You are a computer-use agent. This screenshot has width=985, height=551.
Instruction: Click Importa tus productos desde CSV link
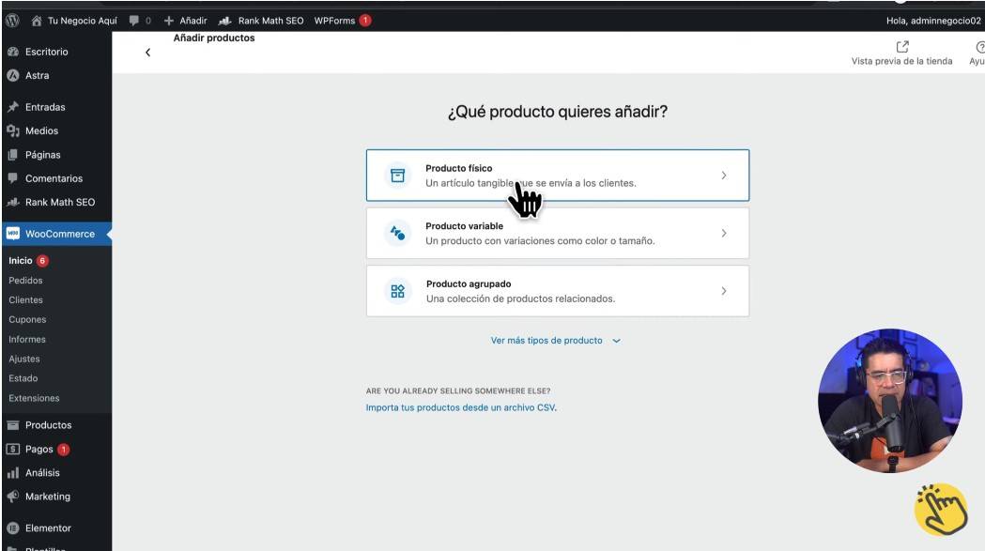tap(461, 407)
